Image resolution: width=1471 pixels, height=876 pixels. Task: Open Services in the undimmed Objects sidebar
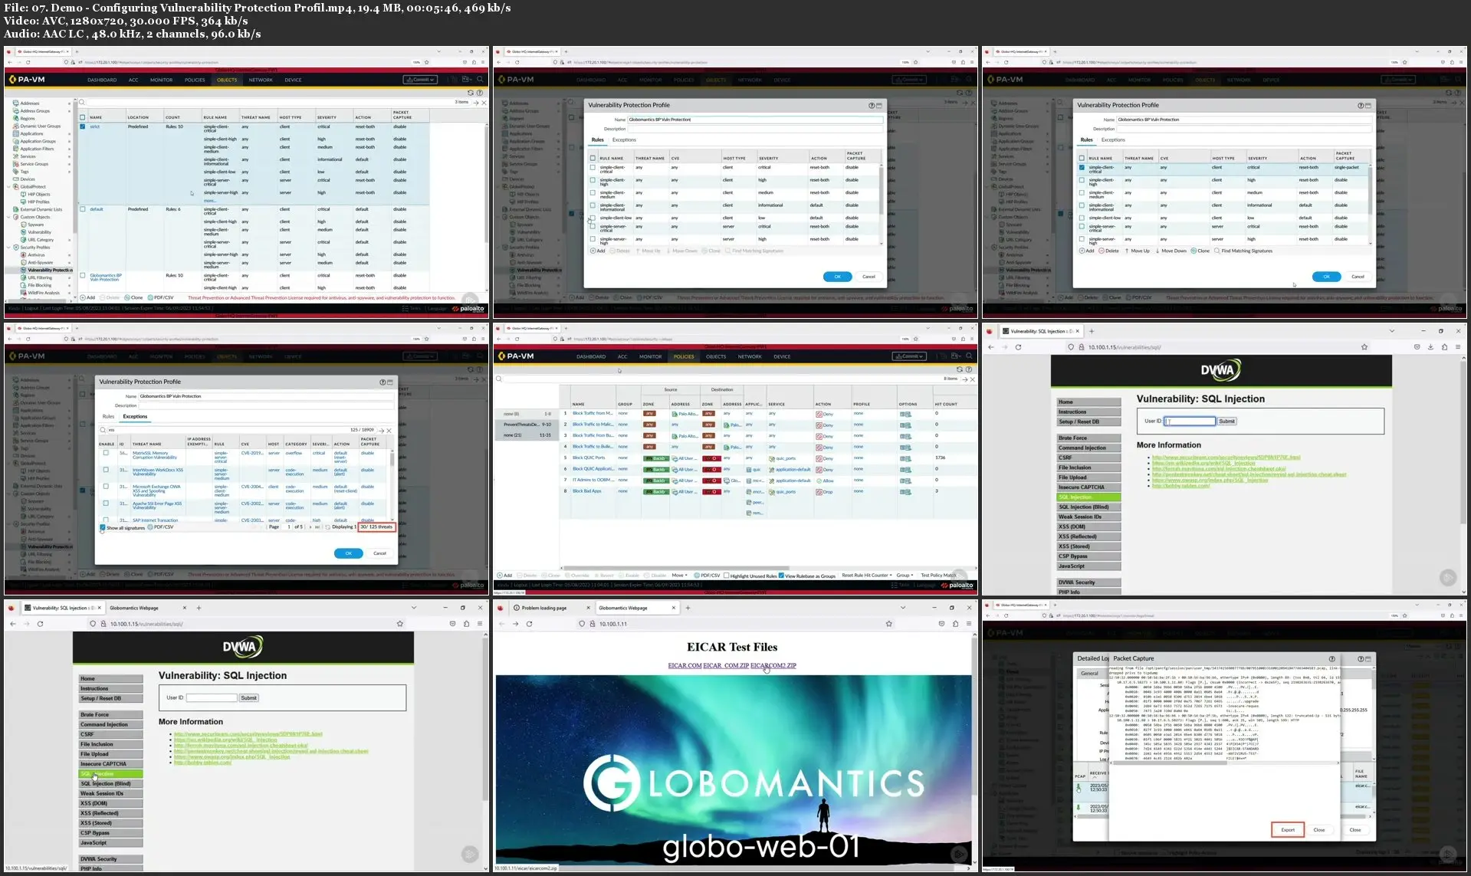(x=28, y=156)
